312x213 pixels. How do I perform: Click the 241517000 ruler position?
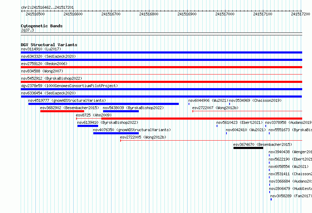pyautogui.click(x=225, y=14)
